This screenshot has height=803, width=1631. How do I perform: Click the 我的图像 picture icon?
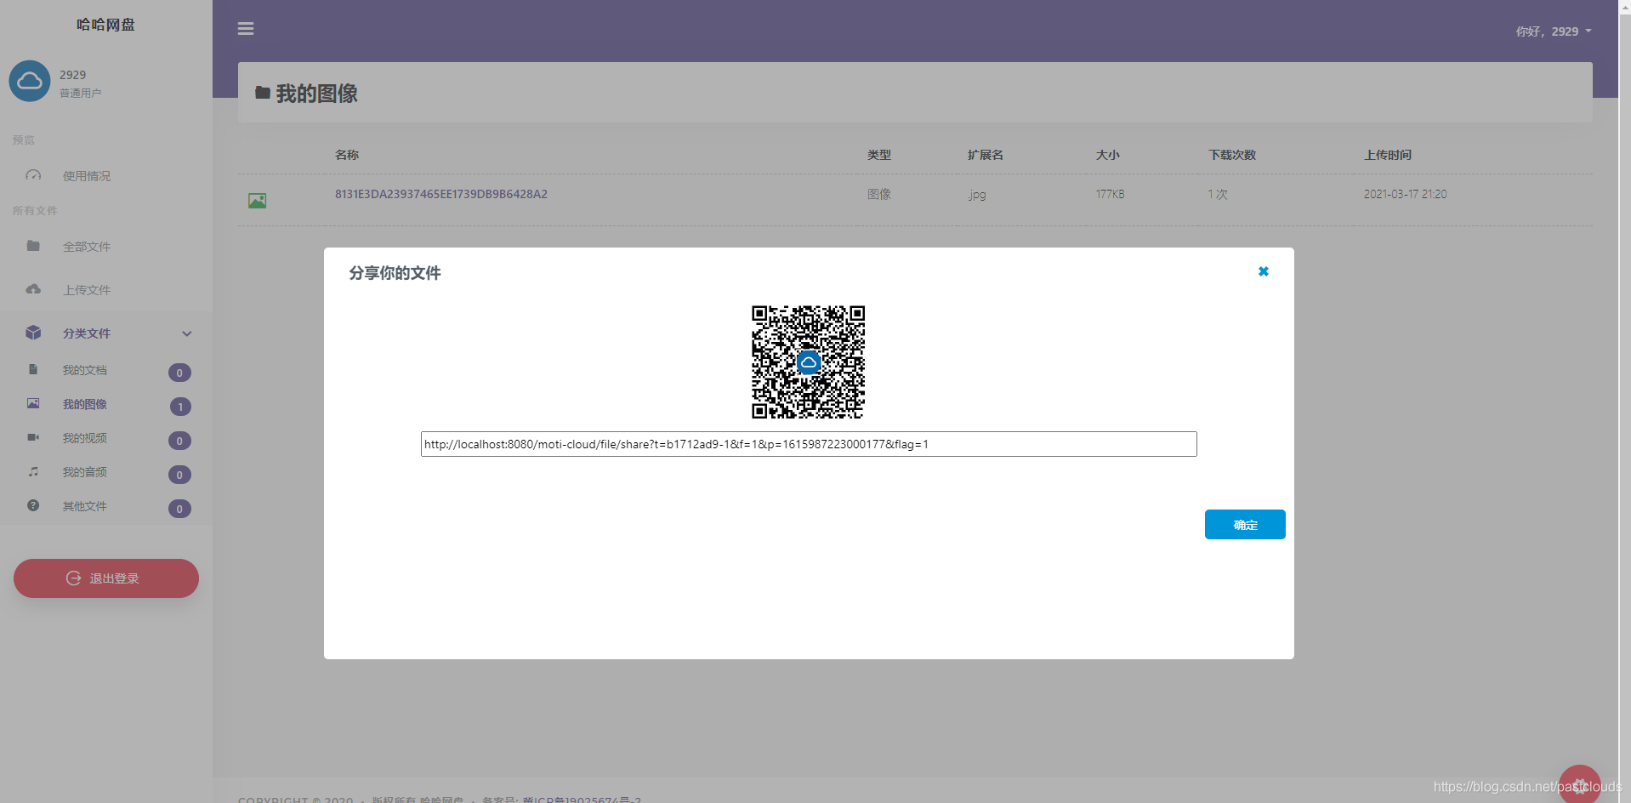(33, 403)
